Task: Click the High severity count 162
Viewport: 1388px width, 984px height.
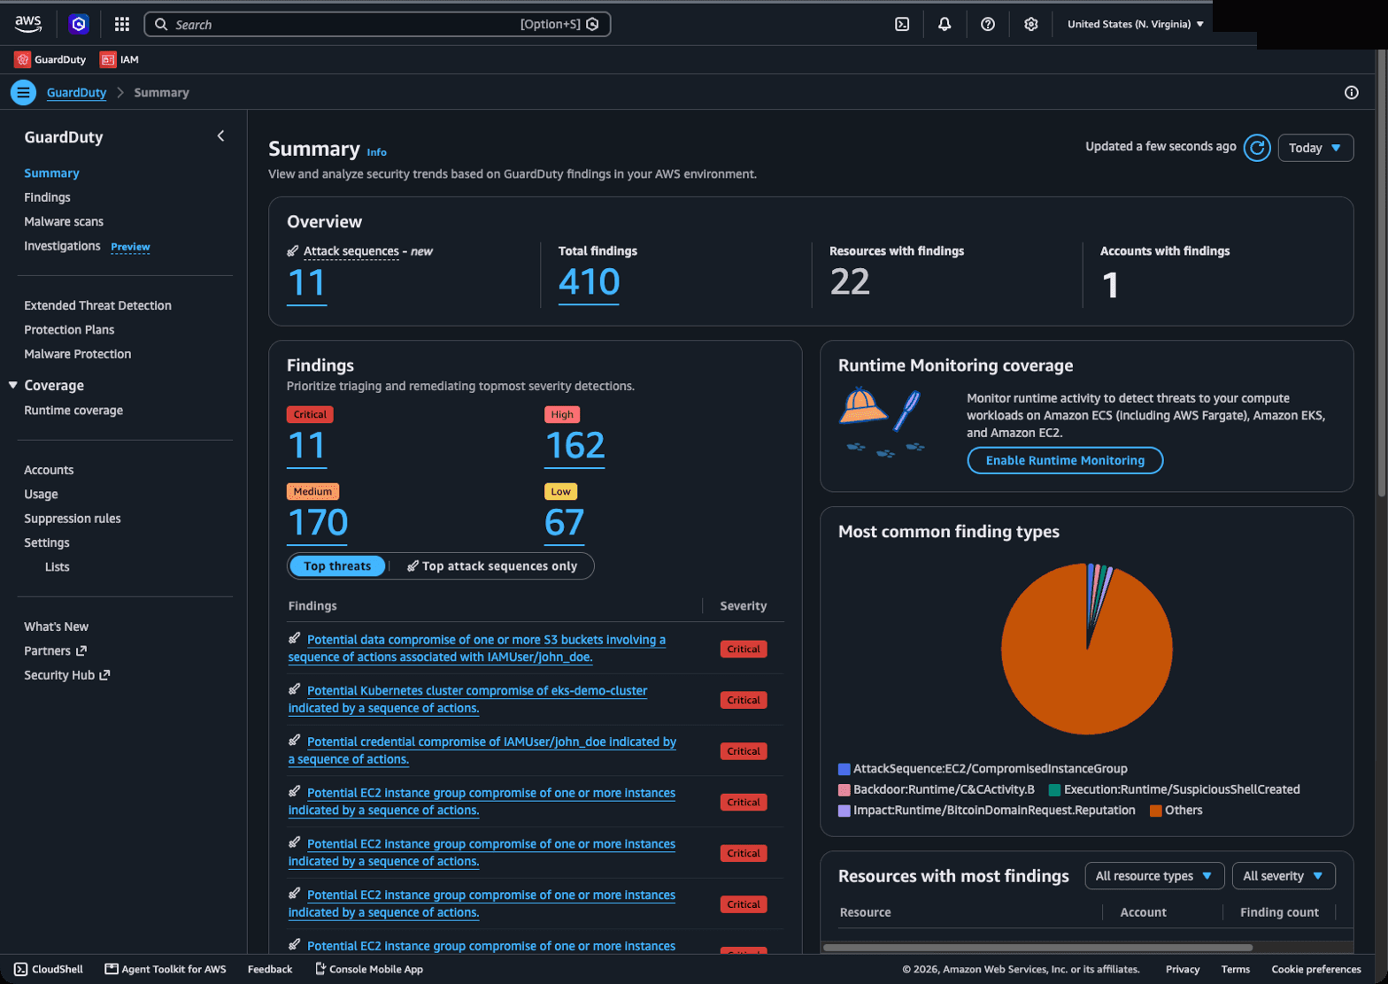Action: (575, 445)
